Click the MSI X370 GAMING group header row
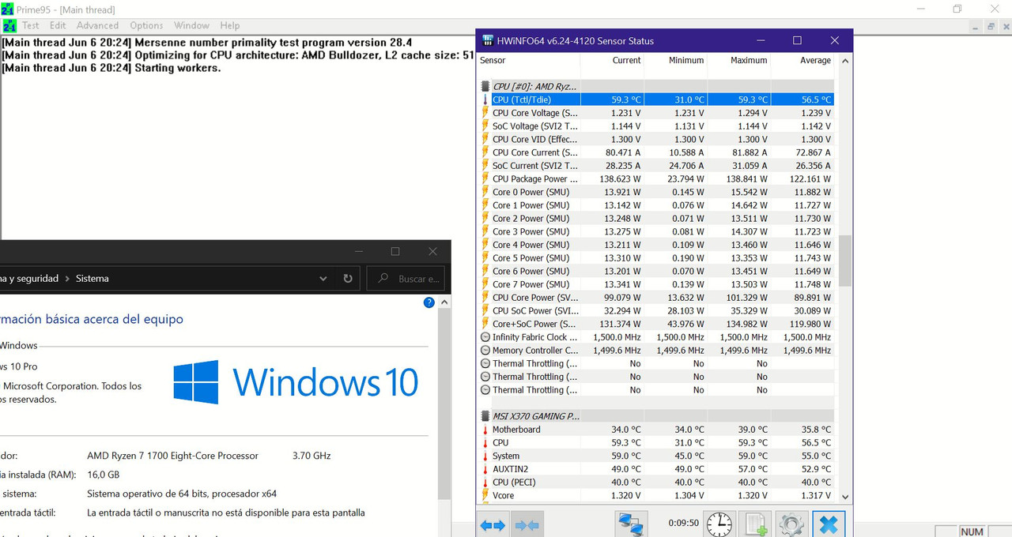The height and width of the screenshot is (537, 1012). (656, 415)
